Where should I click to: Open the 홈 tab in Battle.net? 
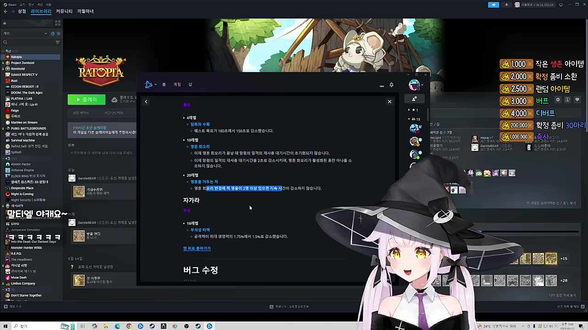(164, 84)
